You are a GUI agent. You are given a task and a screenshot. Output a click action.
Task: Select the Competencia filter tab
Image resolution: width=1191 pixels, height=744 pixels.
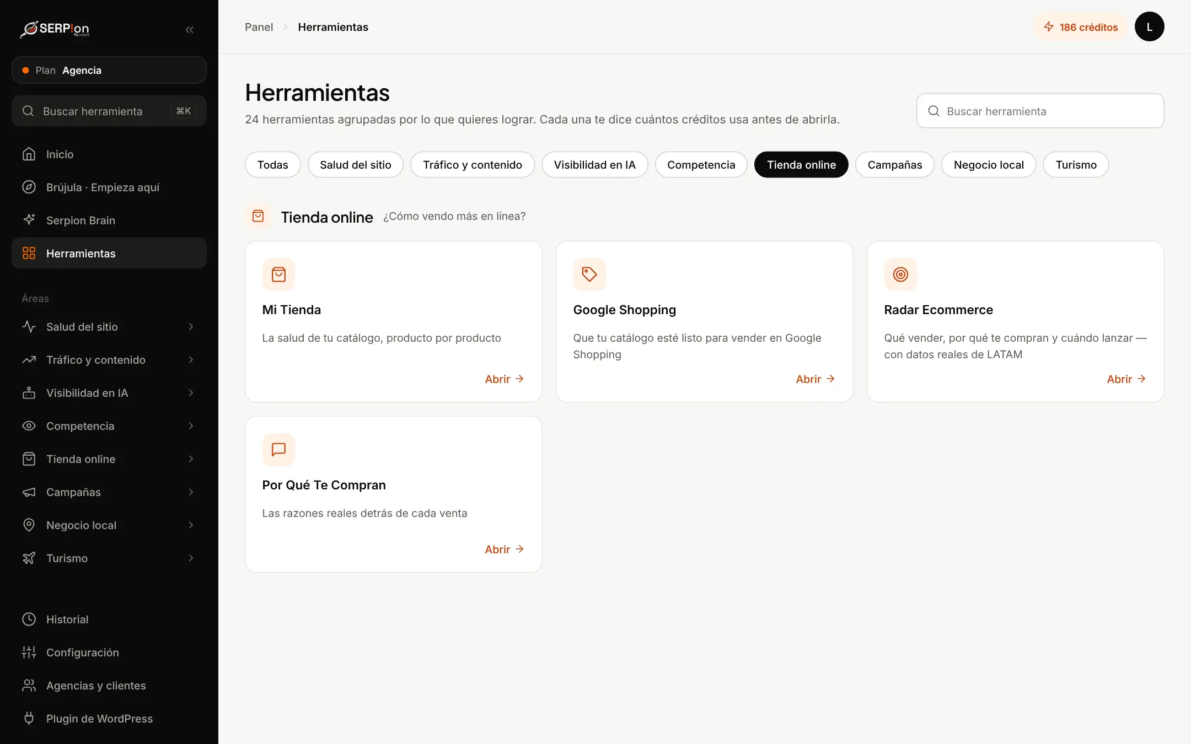tap(701, 165)
